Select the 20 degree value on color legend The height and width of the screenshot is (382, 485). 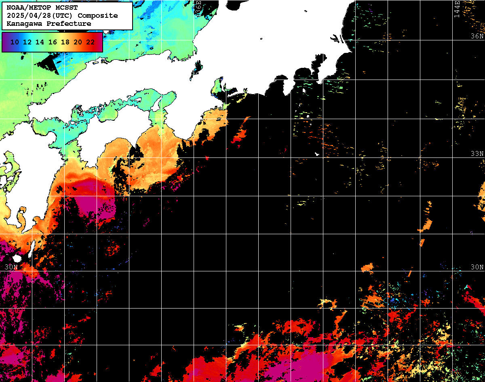tap(78, 42)
